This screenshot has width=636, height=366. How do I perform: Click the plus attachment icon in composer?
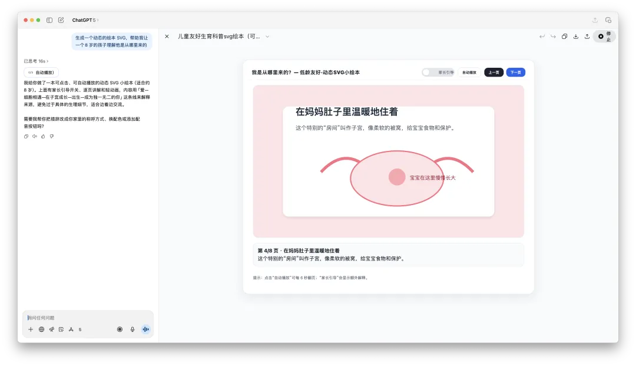coord(31,329)
